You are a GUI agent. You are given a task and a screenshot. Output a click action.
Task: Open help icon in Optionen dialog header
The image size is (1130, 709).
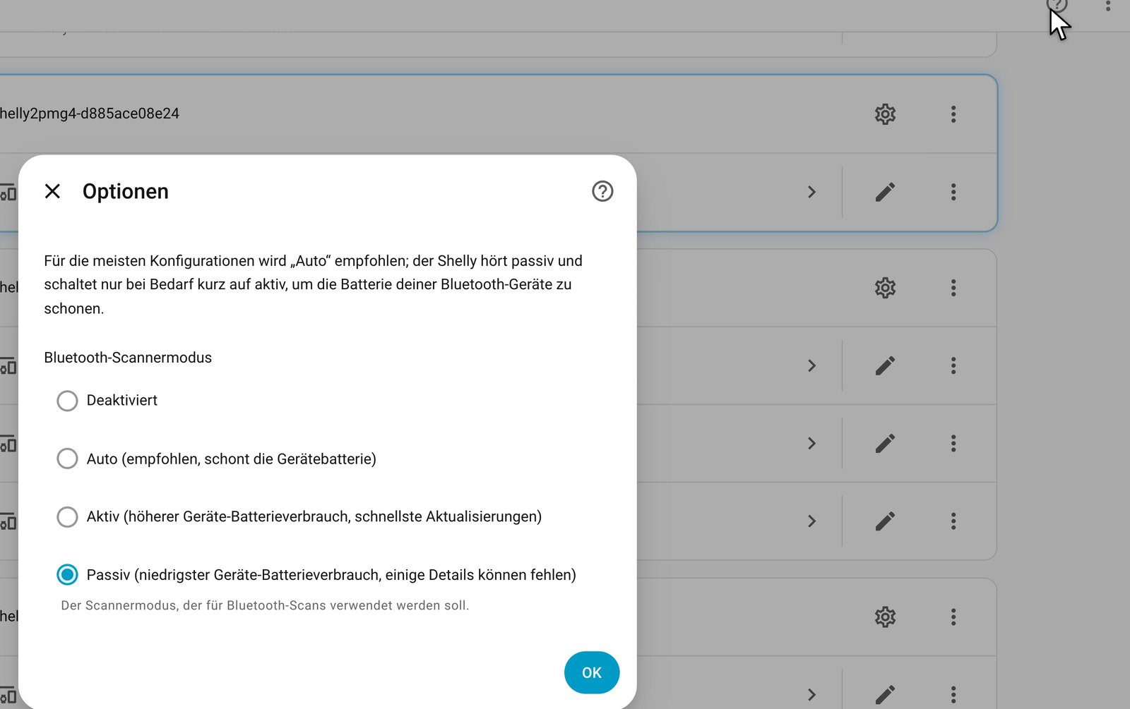click(x=602, y=191)
